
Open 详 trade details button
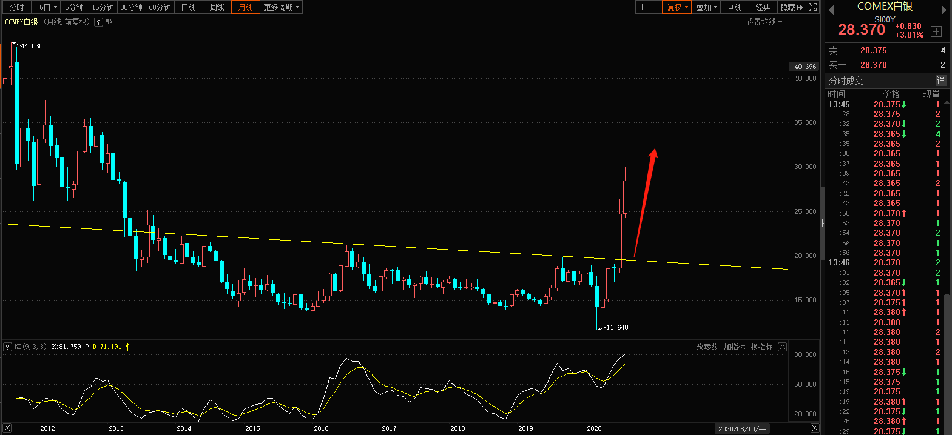pos(940,81)
